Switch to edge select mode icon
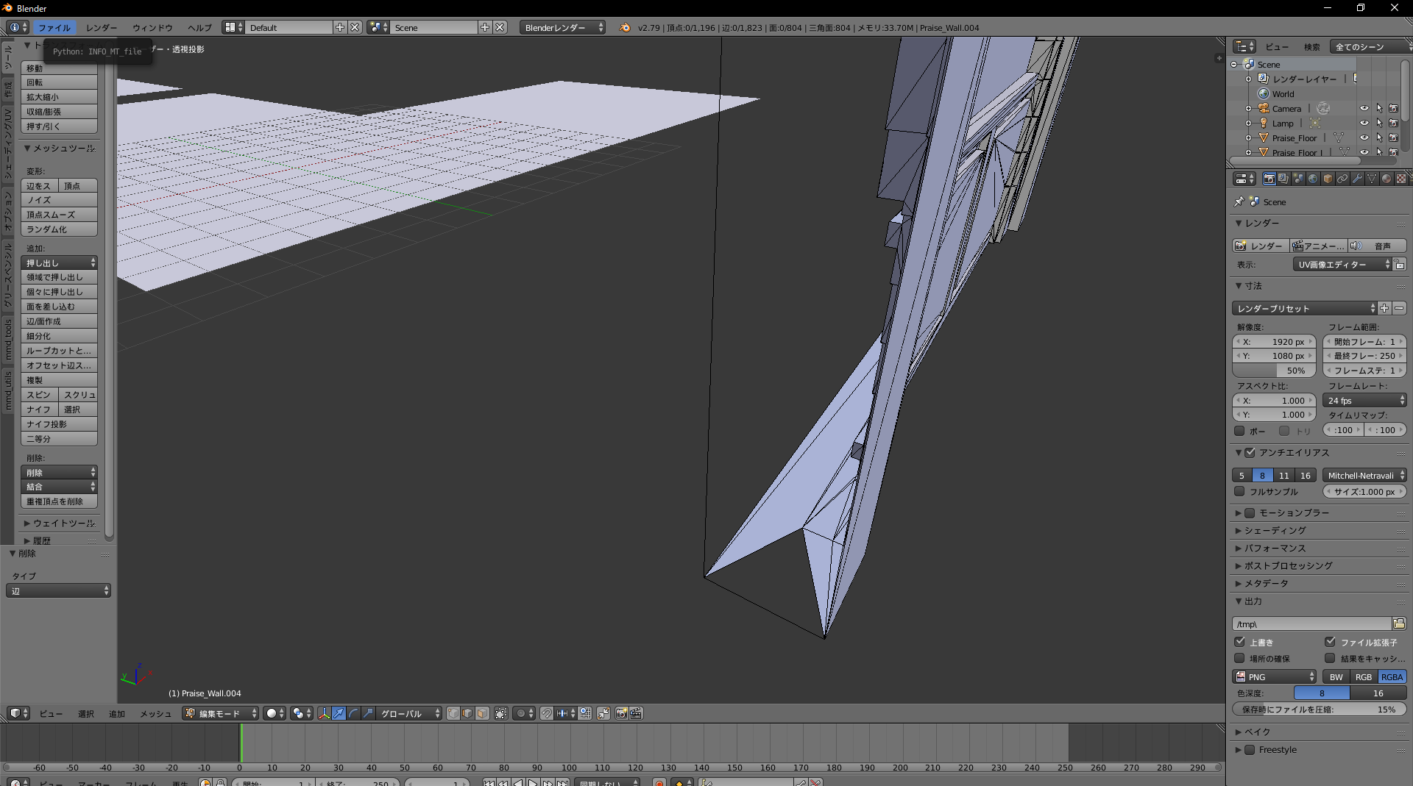The image size is (1413, 786). tap(467, 713)
